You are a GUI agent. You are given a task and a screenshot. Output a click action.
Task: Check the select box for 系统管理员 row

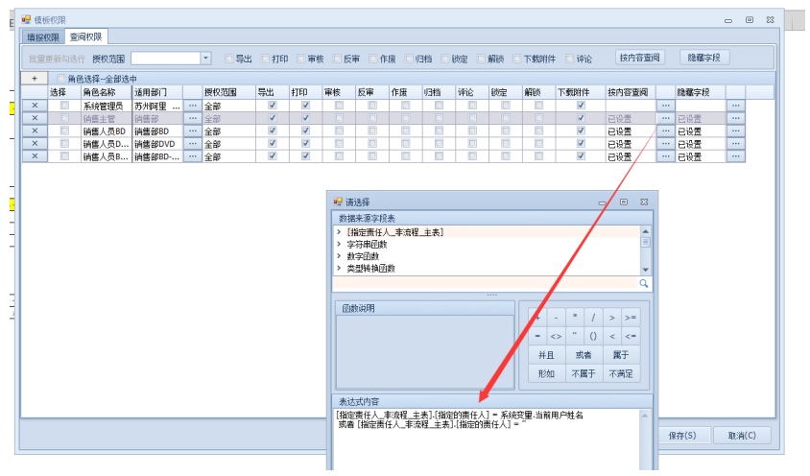coord(64,106)
